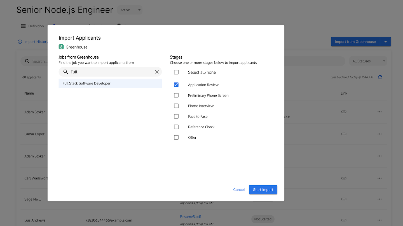Enable the Offer stage checkbox

[176, 138]
